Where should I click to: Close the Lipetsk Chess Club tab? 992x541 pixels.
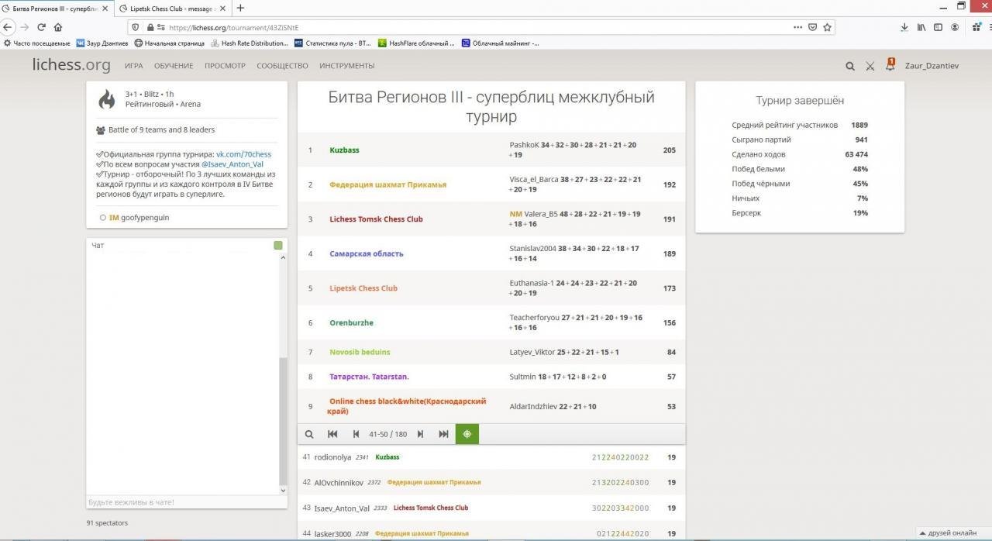tap(222, 9)
